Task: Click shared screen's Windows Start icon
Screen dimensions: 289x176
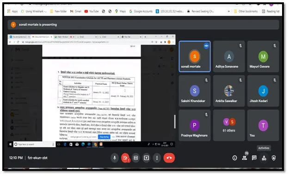Action: pos(10,144)
